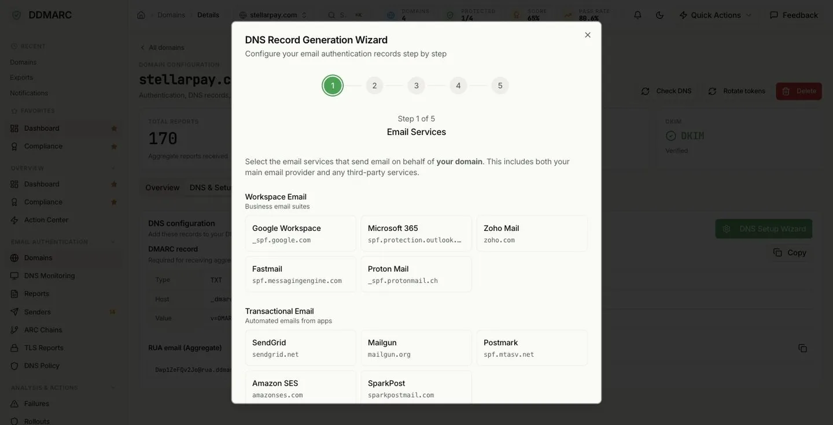Go to wizard step 3 circle

pyautogui.click(x=417, y=85)
